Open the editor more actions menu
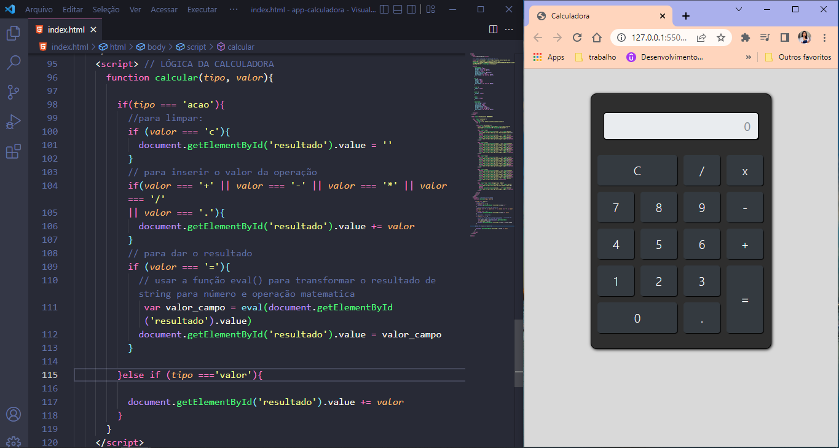This screenshot has height=448, width=839. coord(508,29)
